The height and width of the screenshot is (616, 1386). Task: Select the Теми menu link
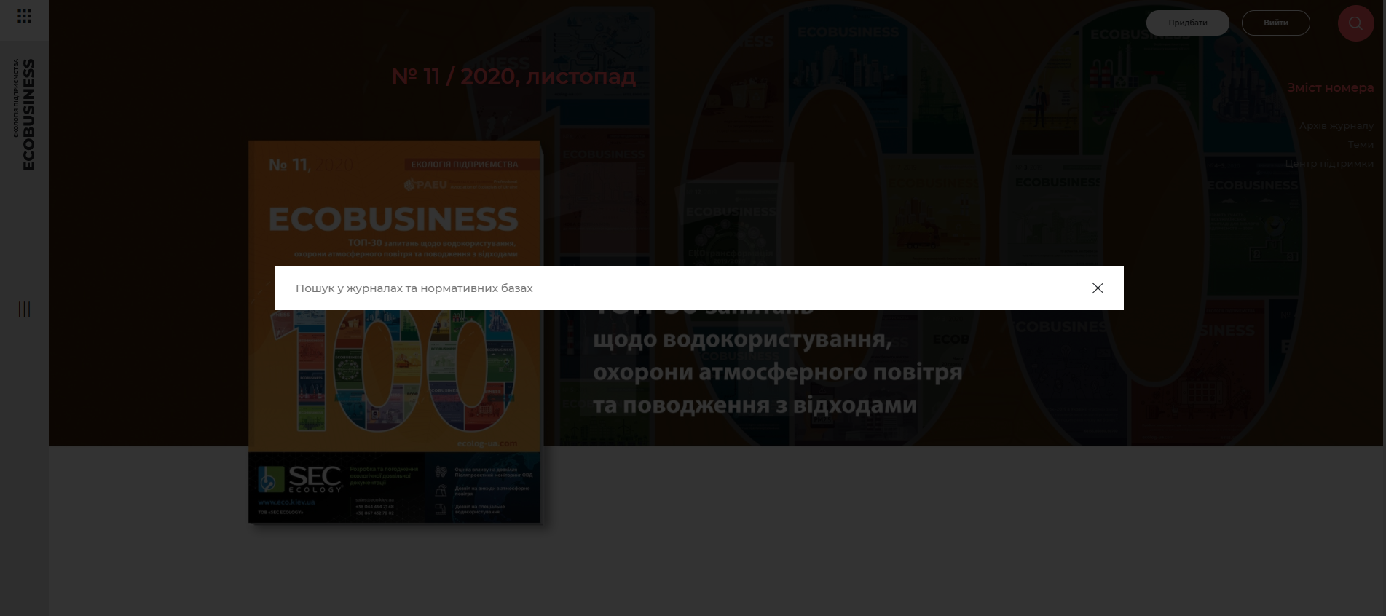[x=1360, y=144]
